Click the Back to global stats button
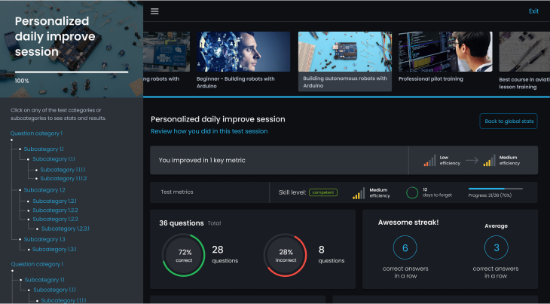 [509, 121]
